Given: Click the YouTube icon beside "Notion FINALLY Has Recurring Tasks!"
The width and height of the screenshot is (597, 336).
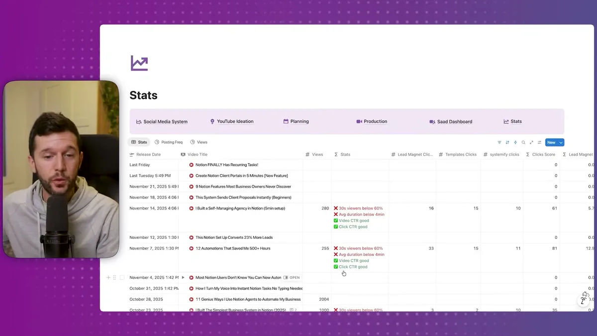Looking at the screenshot, I should [x=191, y=164].
